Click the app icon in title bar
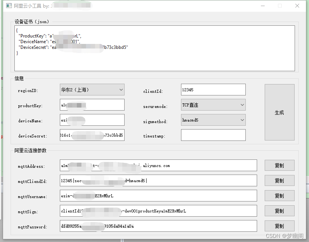Screen dimensions: 309x242 point(9,6)
